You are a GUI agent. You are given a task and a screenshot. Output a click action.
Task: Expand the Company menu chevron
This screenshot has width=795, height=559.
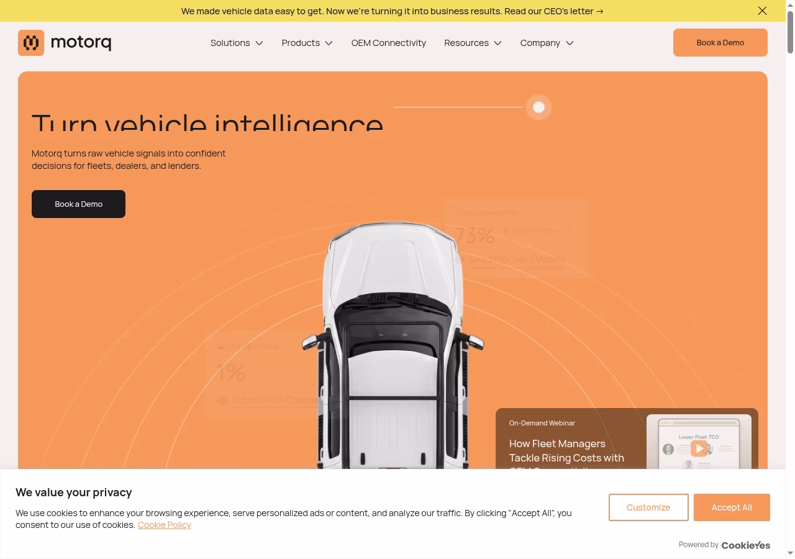(569, 43)
